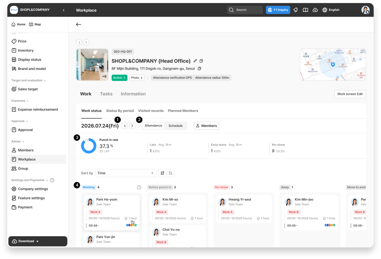Viewport: 381px width, 259px height.
Task: Open the map preview thumbnail
Action: coord(333,64)
